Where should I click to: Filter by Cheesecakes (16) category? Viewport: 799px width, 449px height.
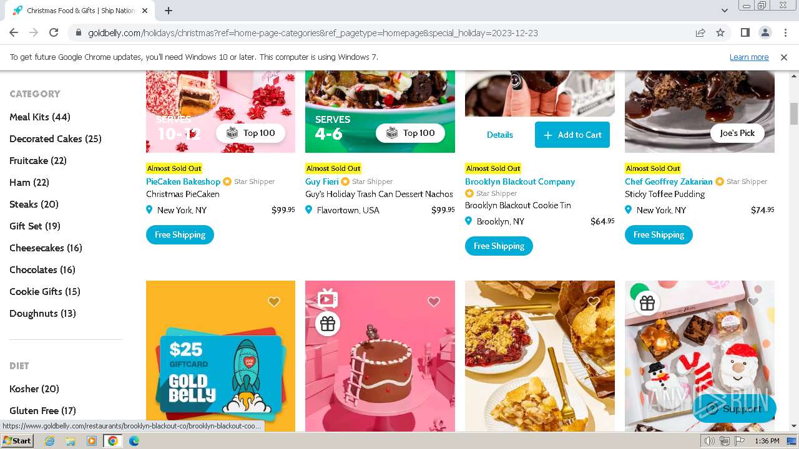tap(46, 248)
